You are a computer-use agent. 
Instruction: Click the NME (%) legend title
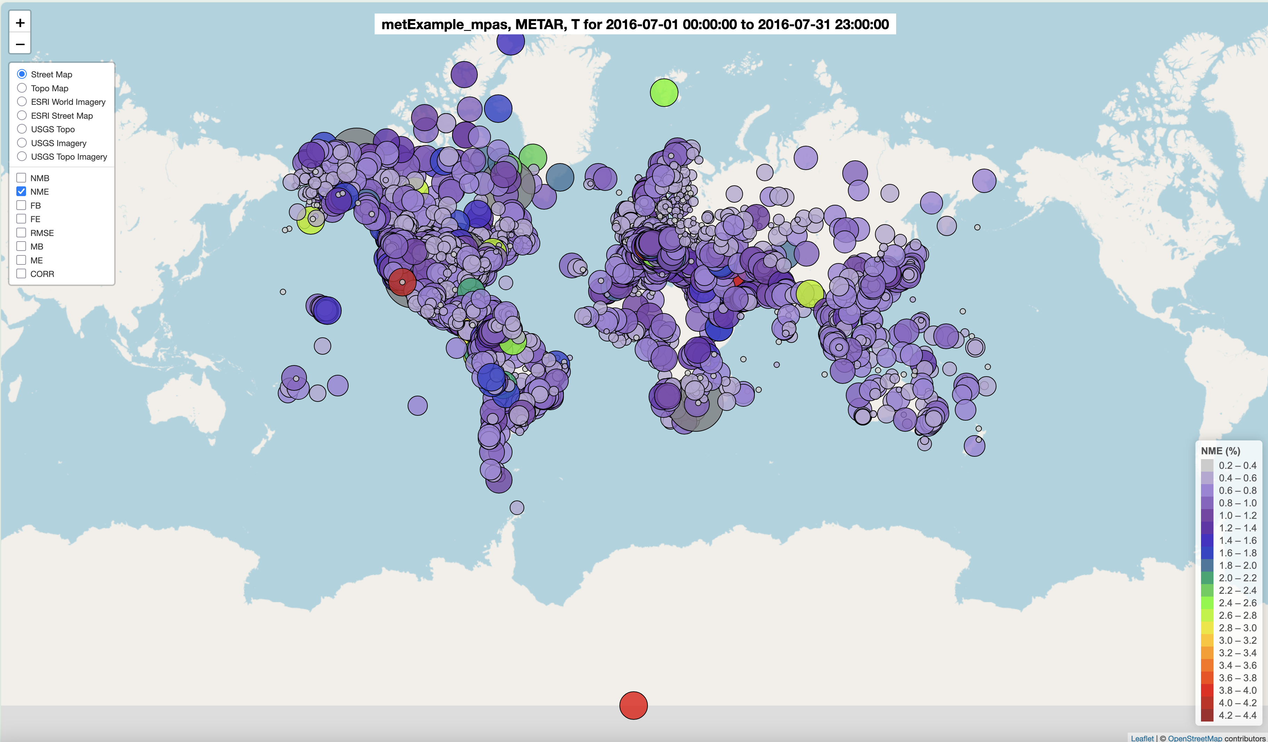[x=1220, y=451]
